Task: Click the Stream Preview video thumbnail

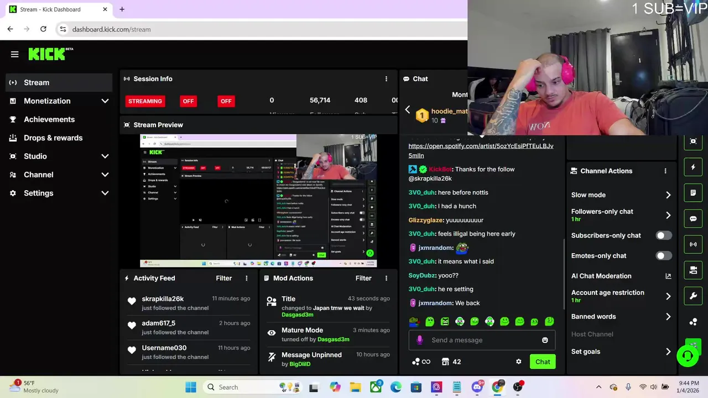Action: pos(258,201)
